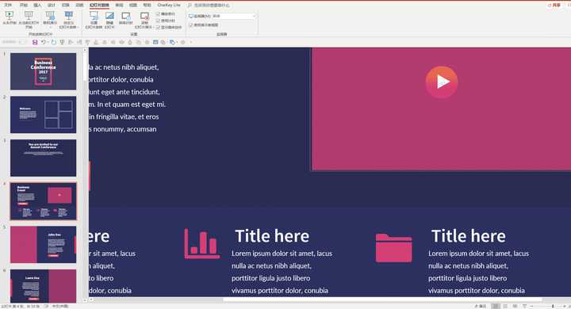Launch Rehearse Timings tool

125,17
